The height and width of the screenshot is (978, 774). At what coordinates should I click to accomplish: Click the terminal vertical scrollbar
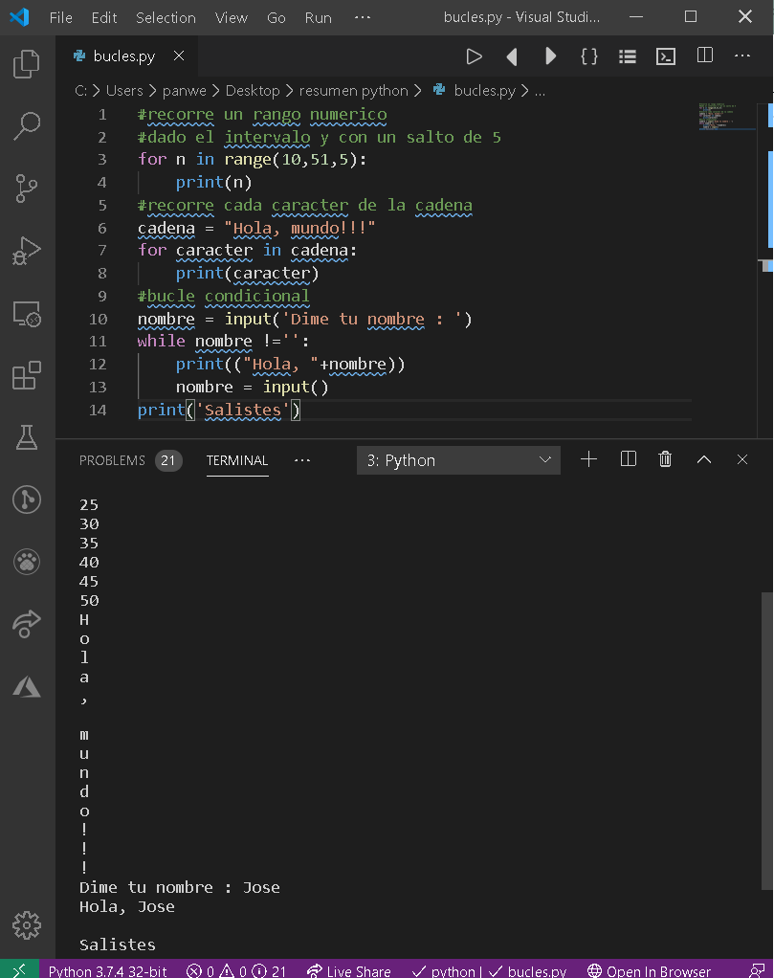767,741
